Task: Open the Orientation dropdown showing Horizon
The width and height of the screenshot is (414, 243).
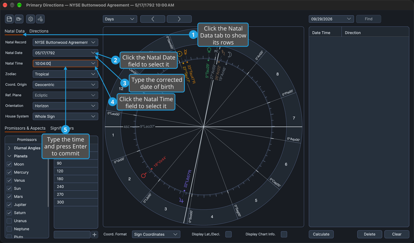Action: (65, 106)
